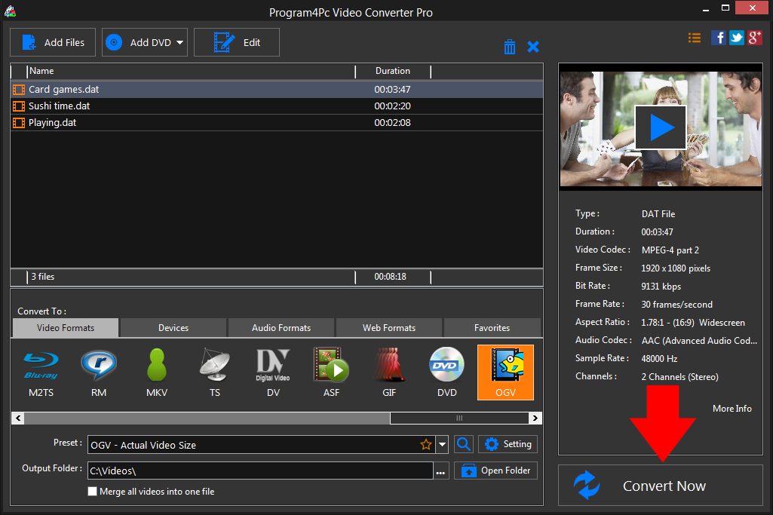Viewport: 773px width, 515px height.
Task: Expand the Add DVD dropdown arrow
Action: 180,43
